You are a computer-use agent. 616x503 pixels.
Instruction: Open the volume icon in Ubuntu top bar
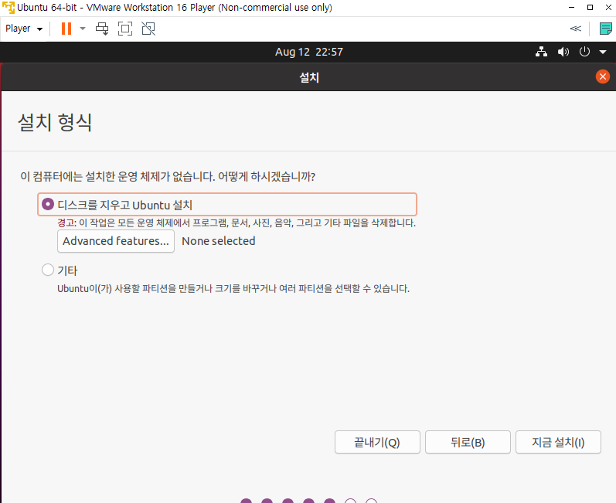pos(563,52)
